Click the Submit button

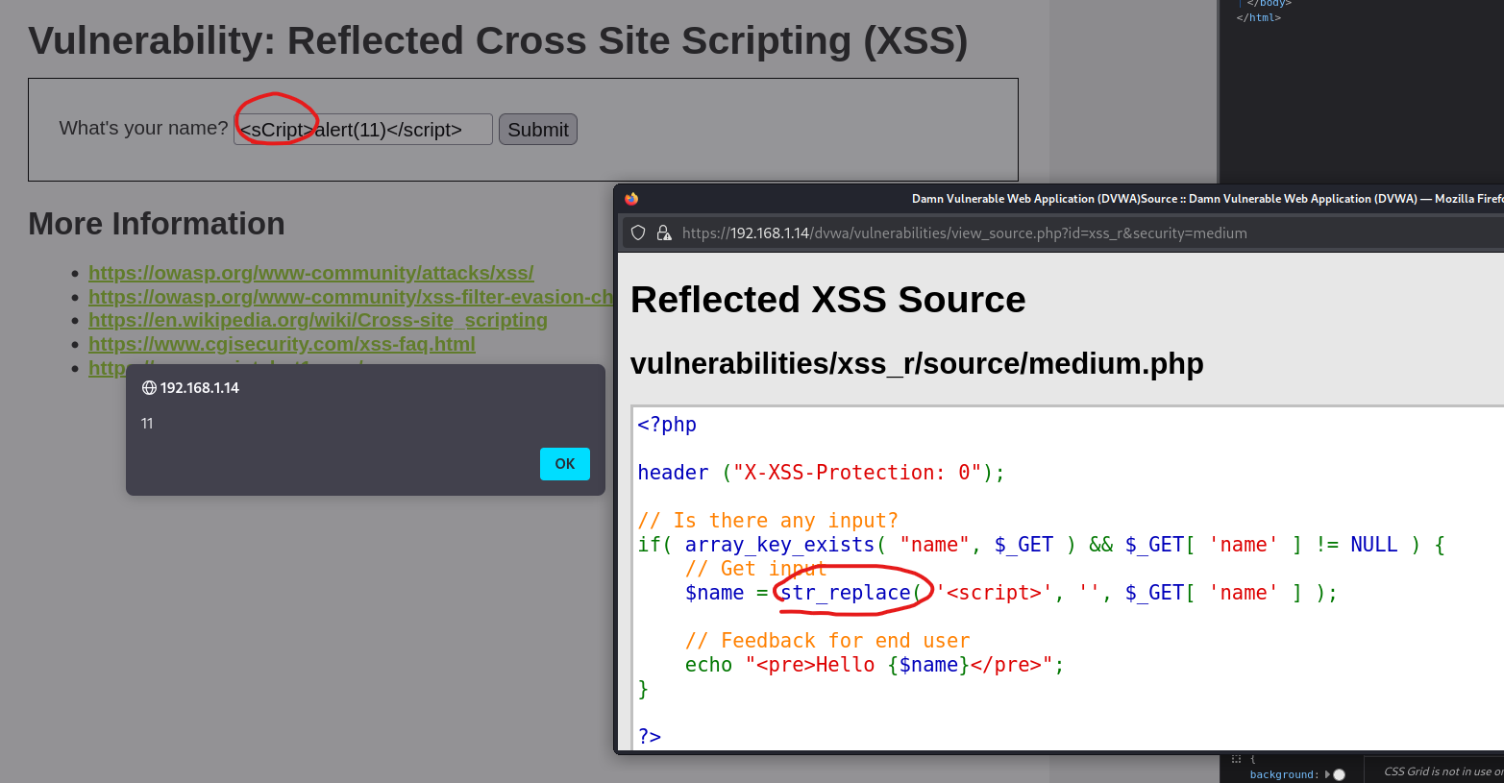coord(538,130)
